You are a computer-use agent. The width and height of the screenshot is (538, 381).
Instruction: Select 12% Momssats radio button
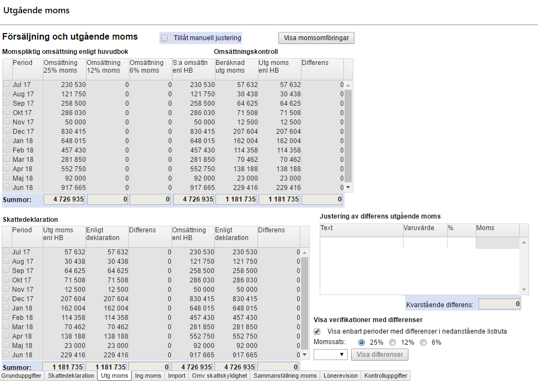tap(392, 342)
